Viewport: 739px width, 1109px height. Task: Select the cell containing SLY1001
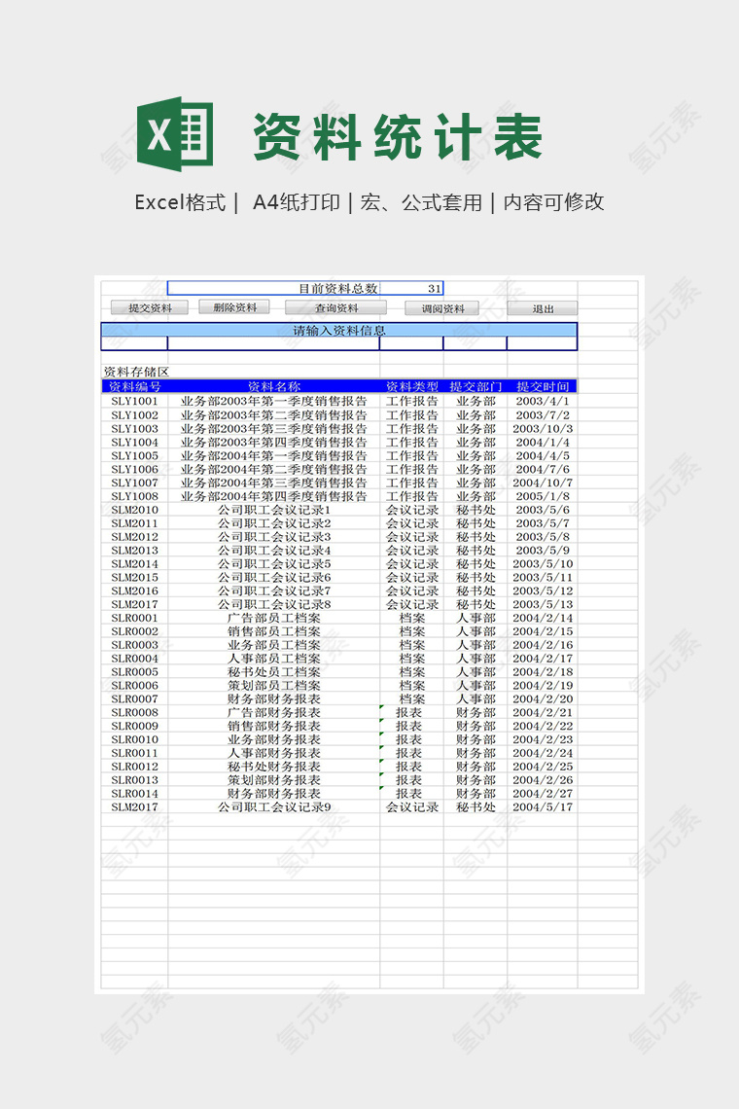tap(134, 401)
